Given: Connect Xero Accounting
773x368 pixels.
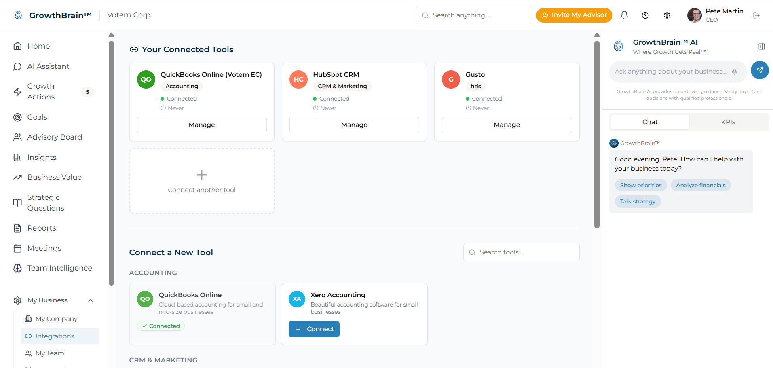Looking at the screenshot, I should (x=314, y=329).
